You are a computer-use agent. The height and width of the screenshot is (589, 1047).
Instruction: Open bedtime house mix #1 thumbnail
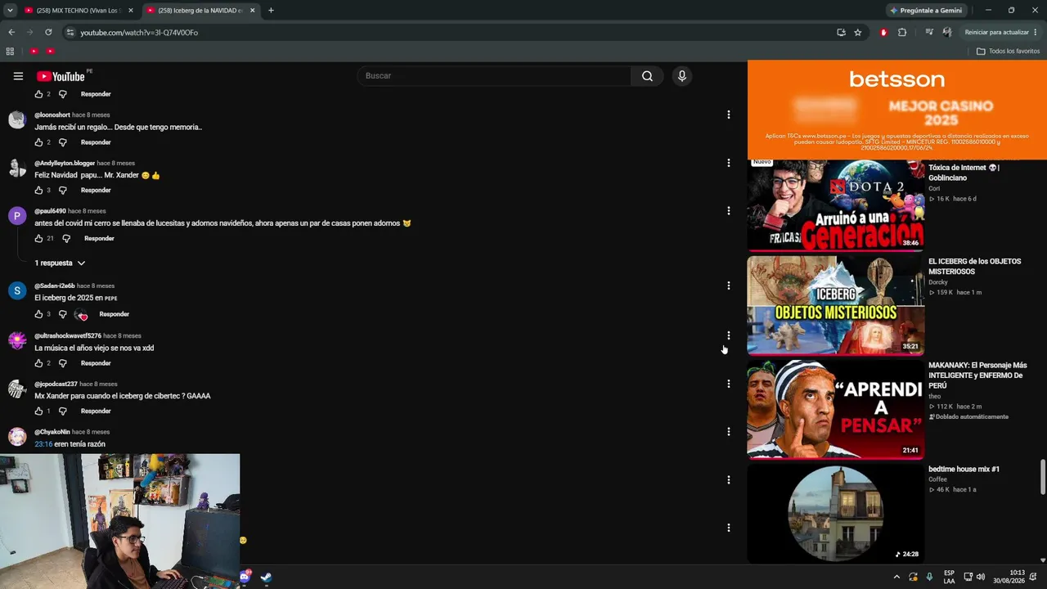point(835,514)
